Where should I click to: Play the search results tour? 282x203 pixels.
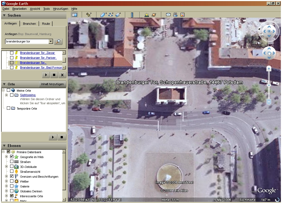(x=46, y=75)
